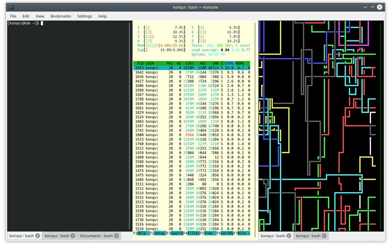391x244 pixels.
Task: Expand the View menu
Action: coord(40,16)
